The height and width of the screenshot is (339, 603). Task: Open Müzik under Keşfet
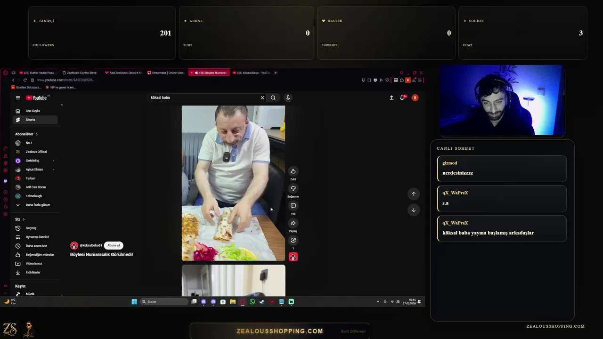(35, 294)
